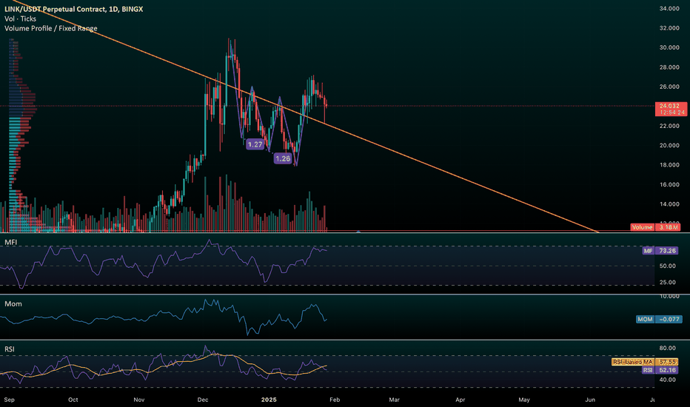Click the MF 73.26 value tag
This screenshot has width=690, height=407.
click(x=661, y=250)
